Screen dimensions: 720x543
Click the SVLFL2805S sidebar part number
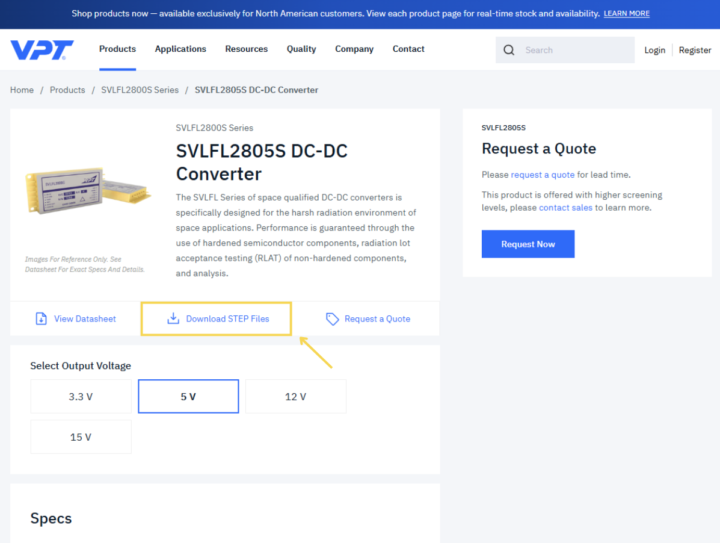(x=503, y=128)
